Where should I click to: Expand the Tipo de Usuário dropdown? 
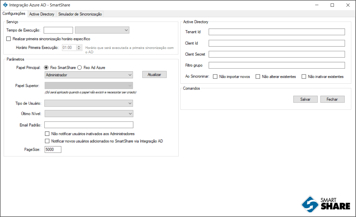pos(89,103)
